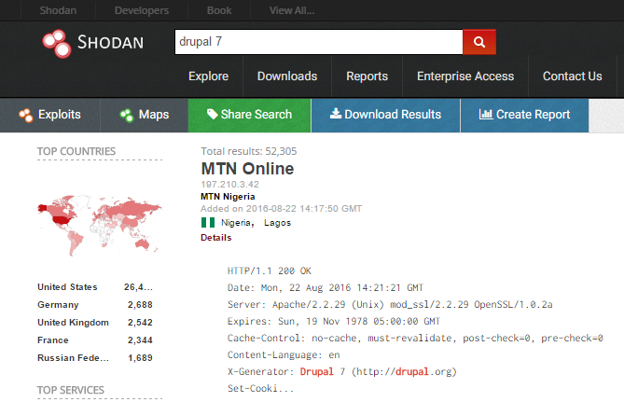624x402 pixels.
Task: Click the Added on 2016-08-22 timestamp
Action: click(x=282, y=209)
